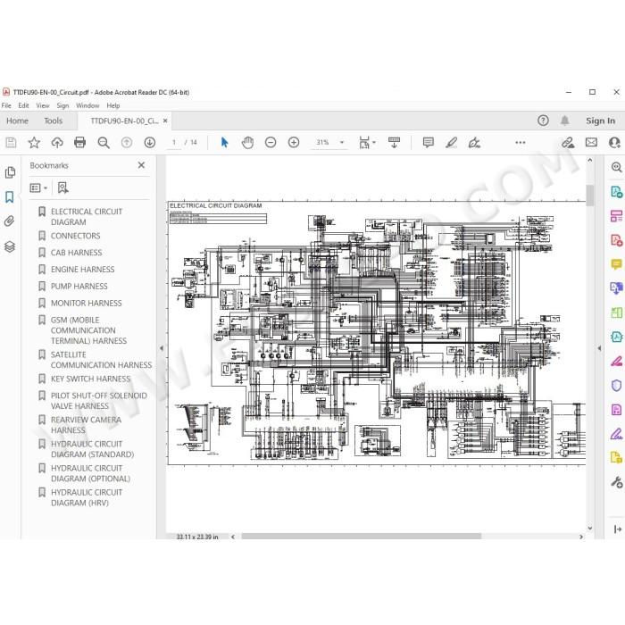Print the document
Image resolution: width=625 pixels, height=625 pixels.
click(79, 142)
